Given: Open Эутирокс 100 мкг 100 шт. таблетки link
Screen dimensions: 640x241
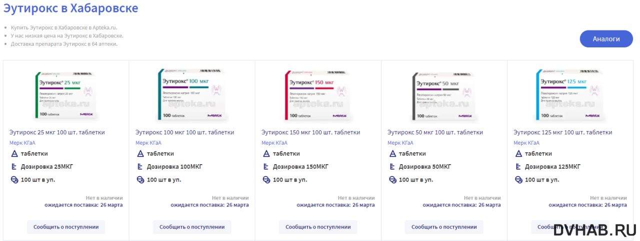Looking at the screenshot, I should click(184, 132).
